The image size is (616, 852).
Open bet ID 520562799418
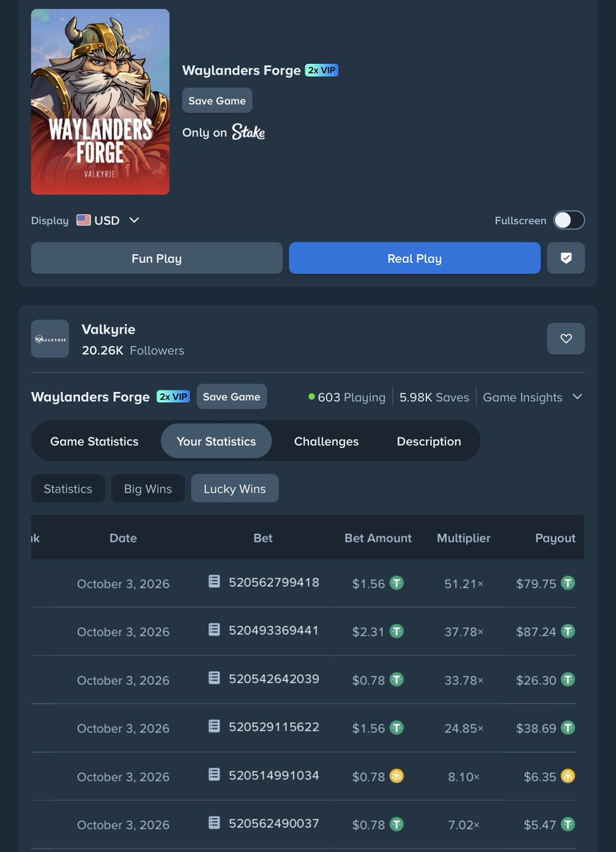point(274,582)
